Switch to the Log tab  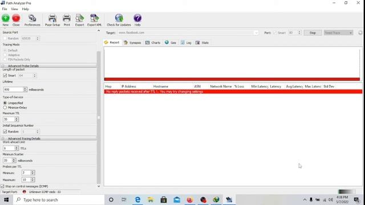(x=186, y=43)
